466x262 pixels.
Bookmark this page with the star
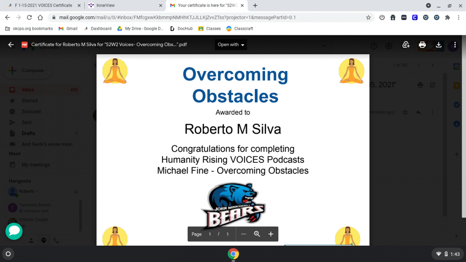click(368, 17)
